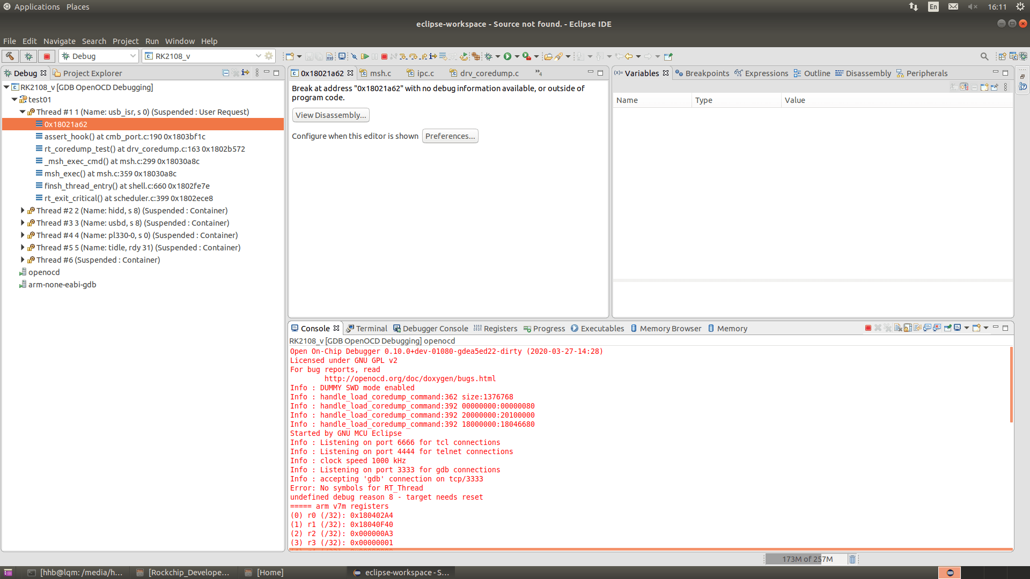
Task: Click Step Return arrow icon
Action: click(x=423, y=56)
